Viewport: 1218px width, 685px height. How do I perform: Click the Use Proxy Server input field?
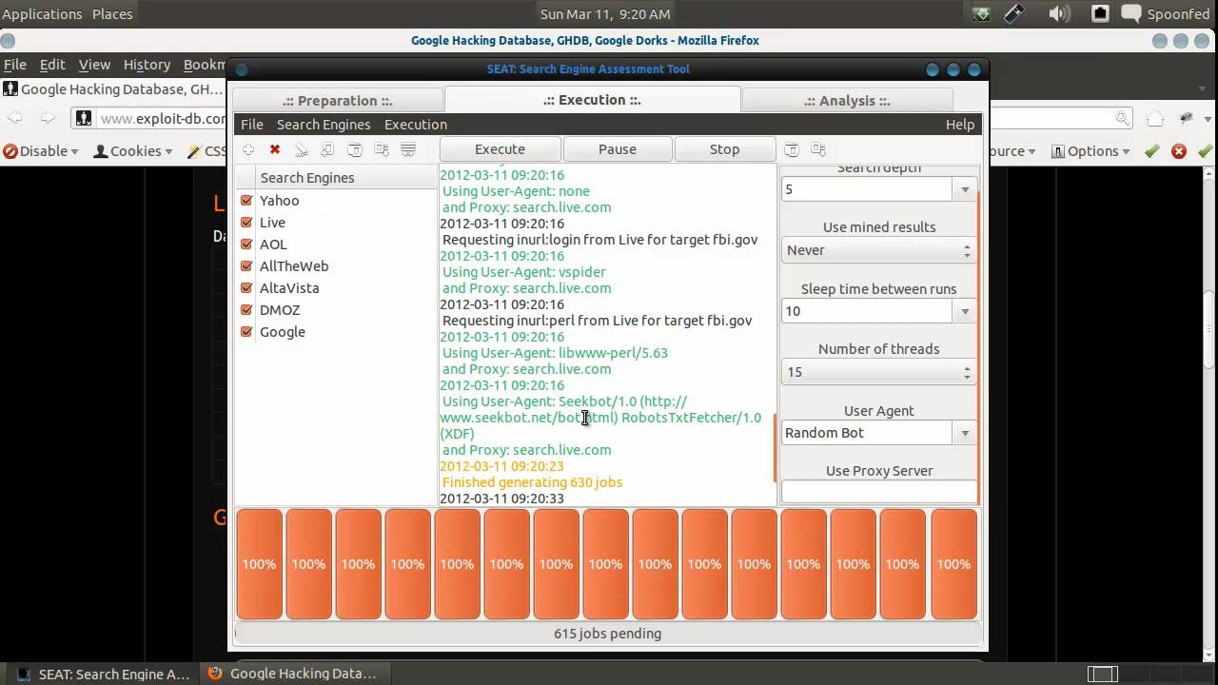click(878, 492)
